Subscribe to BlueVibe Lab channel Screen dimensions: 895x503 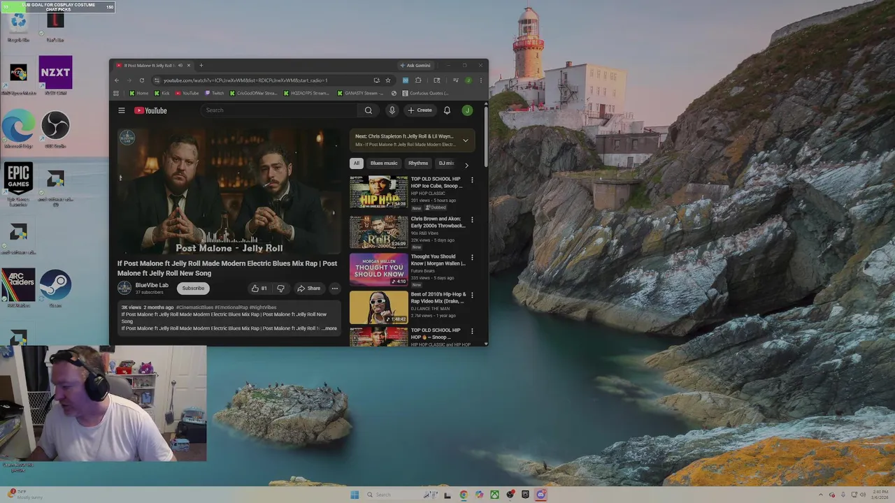(x=193, y=288)
